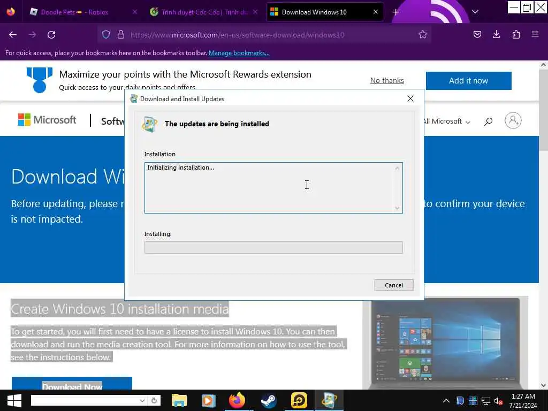Open the Firefox hamburger application menu

click(x=535, y=34)
